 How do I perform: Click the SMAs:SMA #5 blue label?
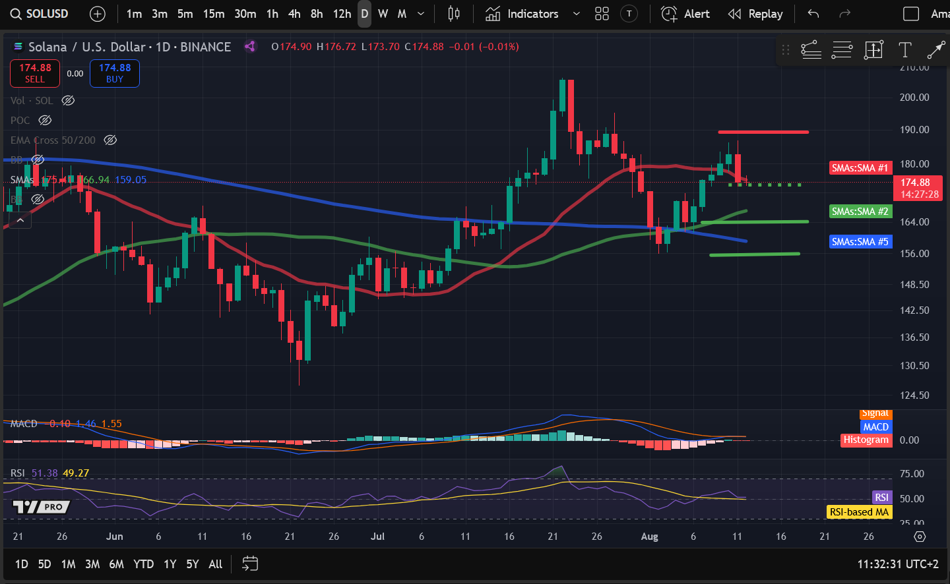(860, 242)
